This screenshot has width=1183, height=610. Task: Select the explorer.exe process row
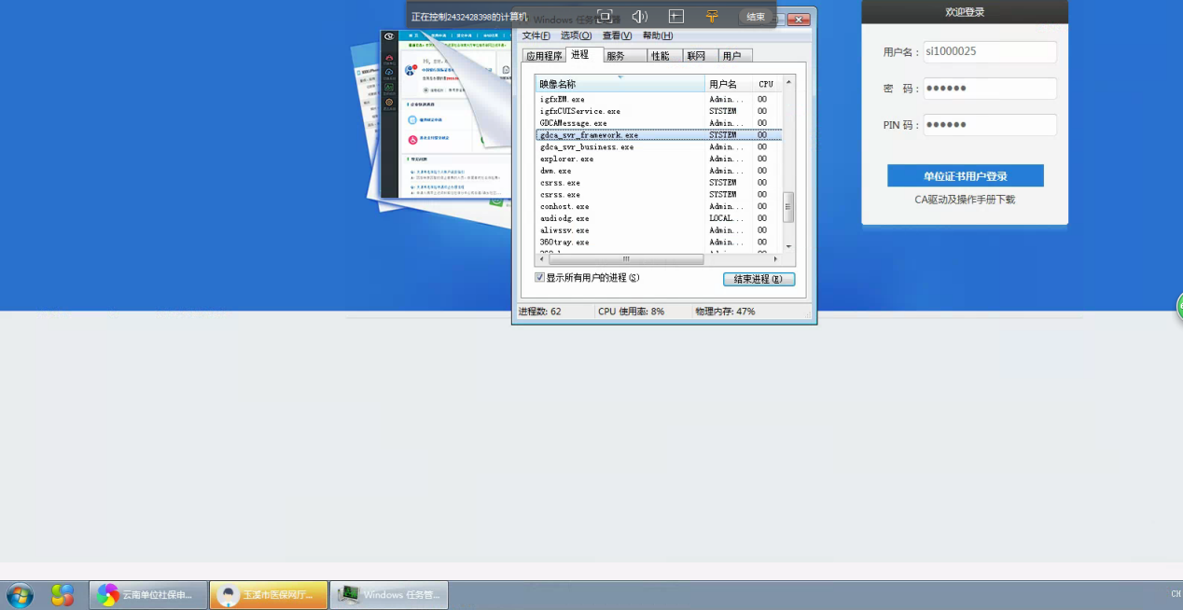click(659, 159)
